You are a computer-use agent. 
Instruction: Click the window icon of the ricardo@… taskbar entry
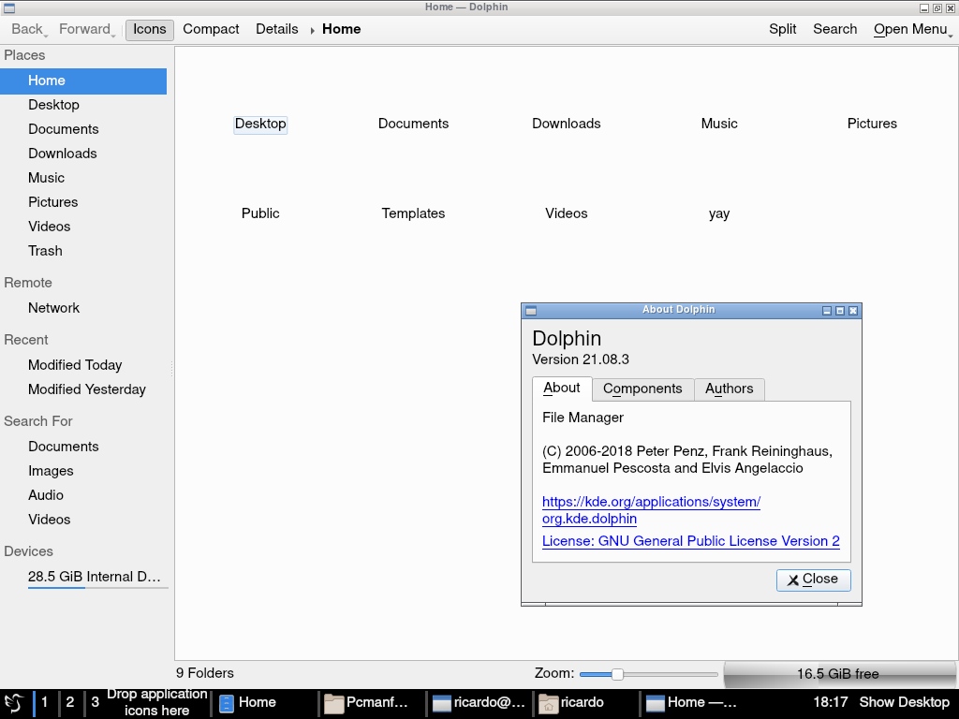point(442,704)
